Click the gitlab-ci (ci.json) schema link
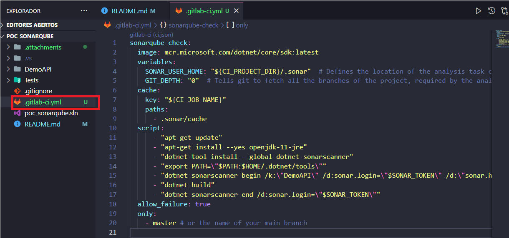The width and height of the screenshot is (509, 238). (x=151, y=35)
